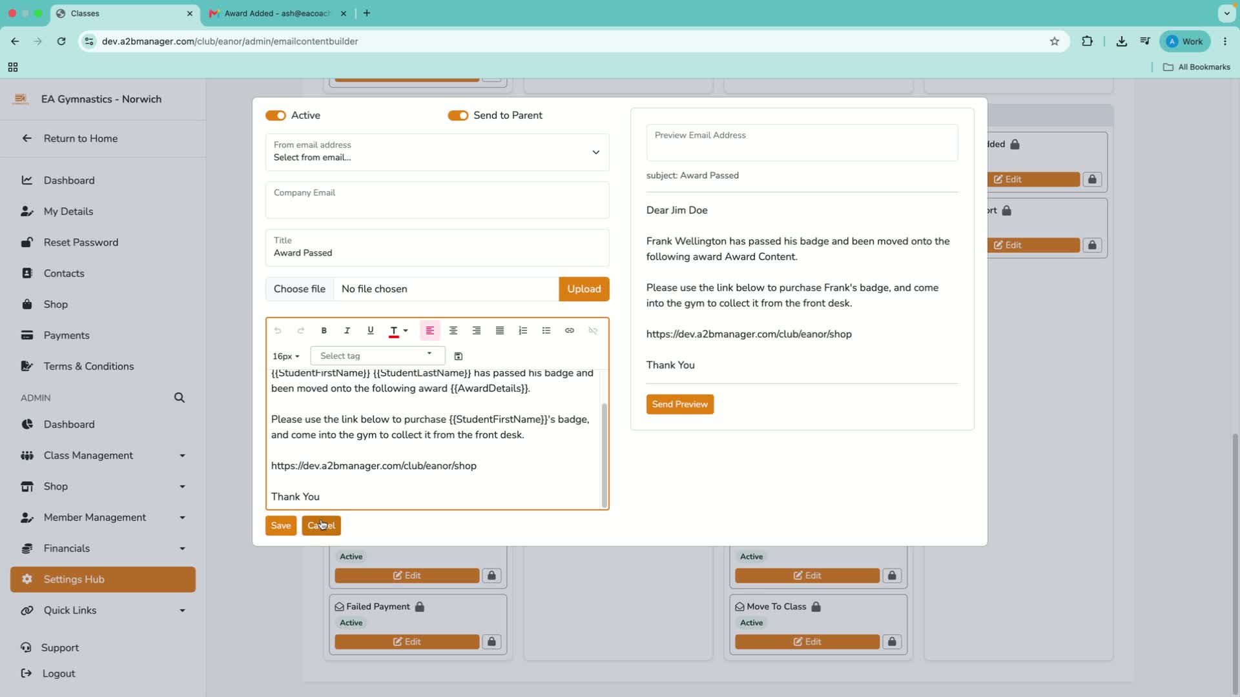Open Settings Hub in the sidebar
This screenshot has width=1240, height=697.
coord(103,580)
